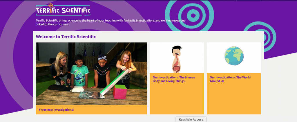Image resolution: width=297 pixels, height=122 pixels.
Task: Click the large teal concentric circles graphic
Action: [189, 16]
